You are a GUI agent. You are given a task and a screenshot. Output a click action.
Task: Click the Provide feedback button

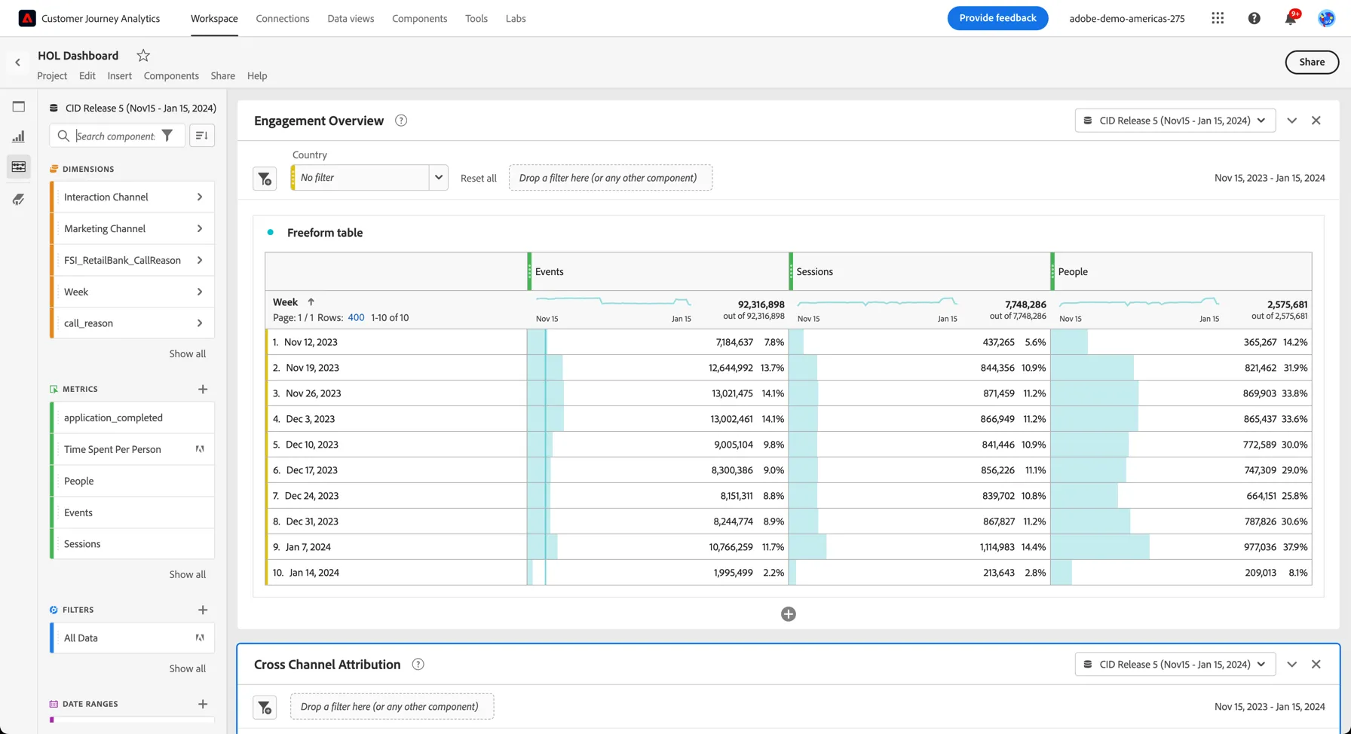click(997, 18)
